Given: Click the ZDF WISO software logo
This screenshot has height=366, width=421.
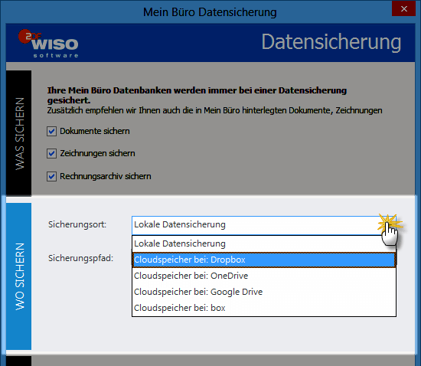Looking at the screenshot, I should (x=48, y=44).
